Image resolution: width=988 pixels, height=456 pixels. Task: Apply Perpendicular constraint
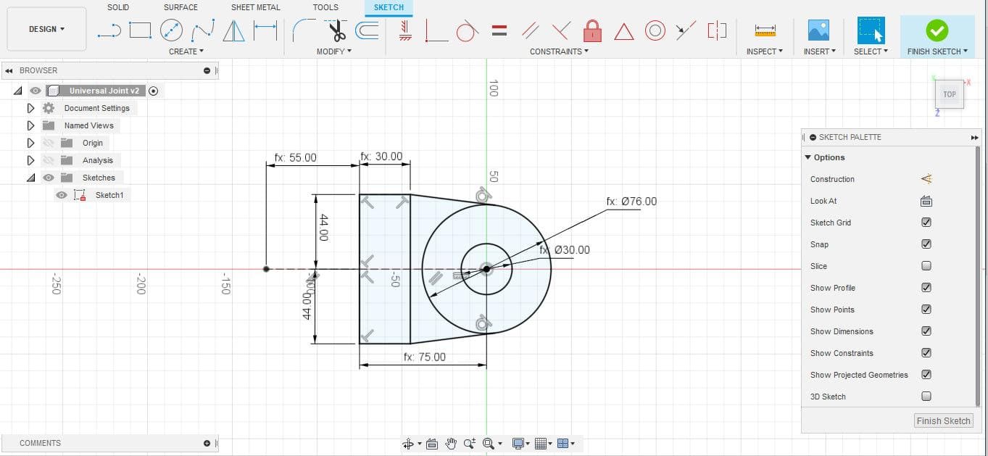tap(561, 30)
